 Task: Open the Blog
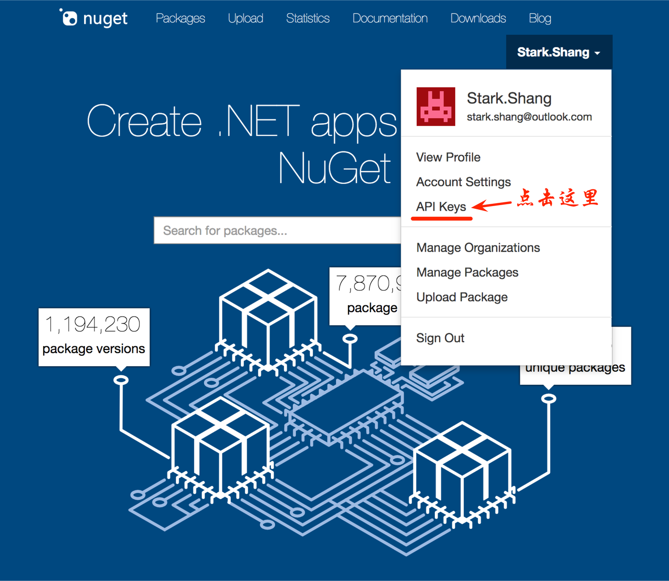(540, 18)
